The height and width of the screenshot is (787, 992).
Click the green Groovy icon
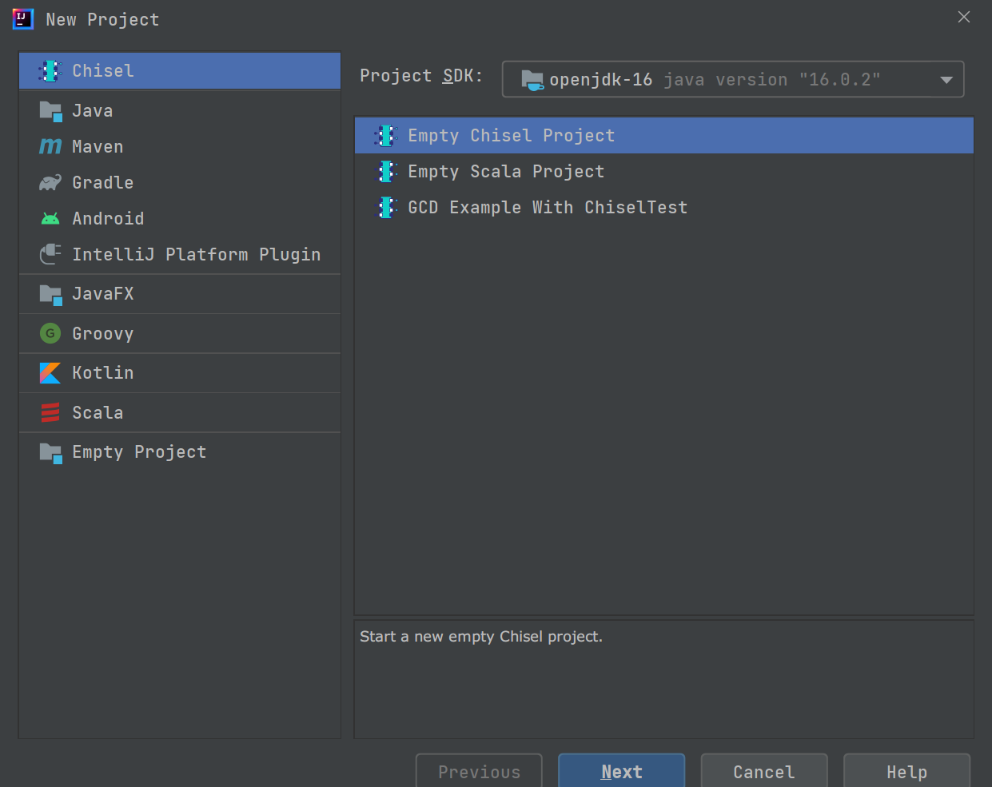(50, 333)
